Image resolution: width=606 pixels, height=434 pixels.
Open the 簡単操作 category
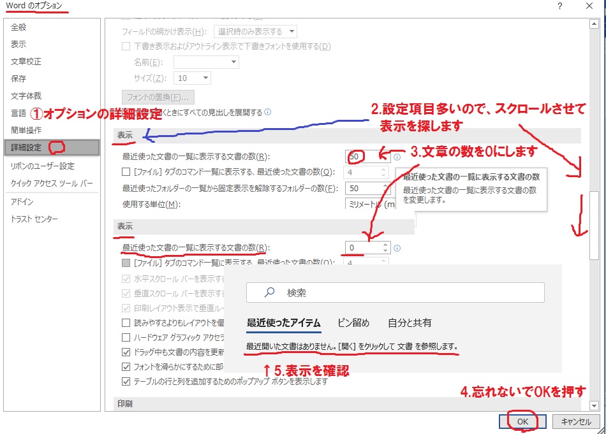pyautogui.click(x=26, y=130)
